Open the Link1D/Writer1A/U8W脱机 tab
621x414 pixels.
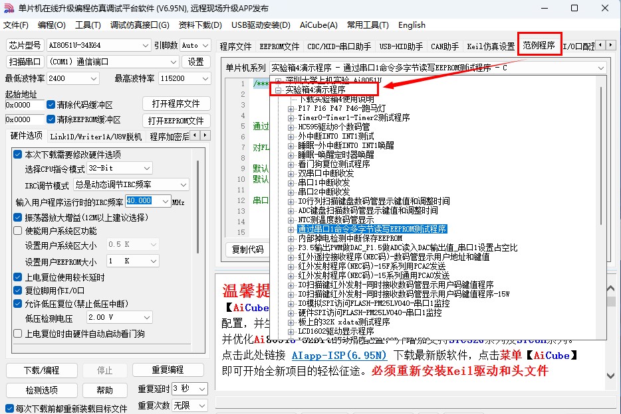pos(96,137)
